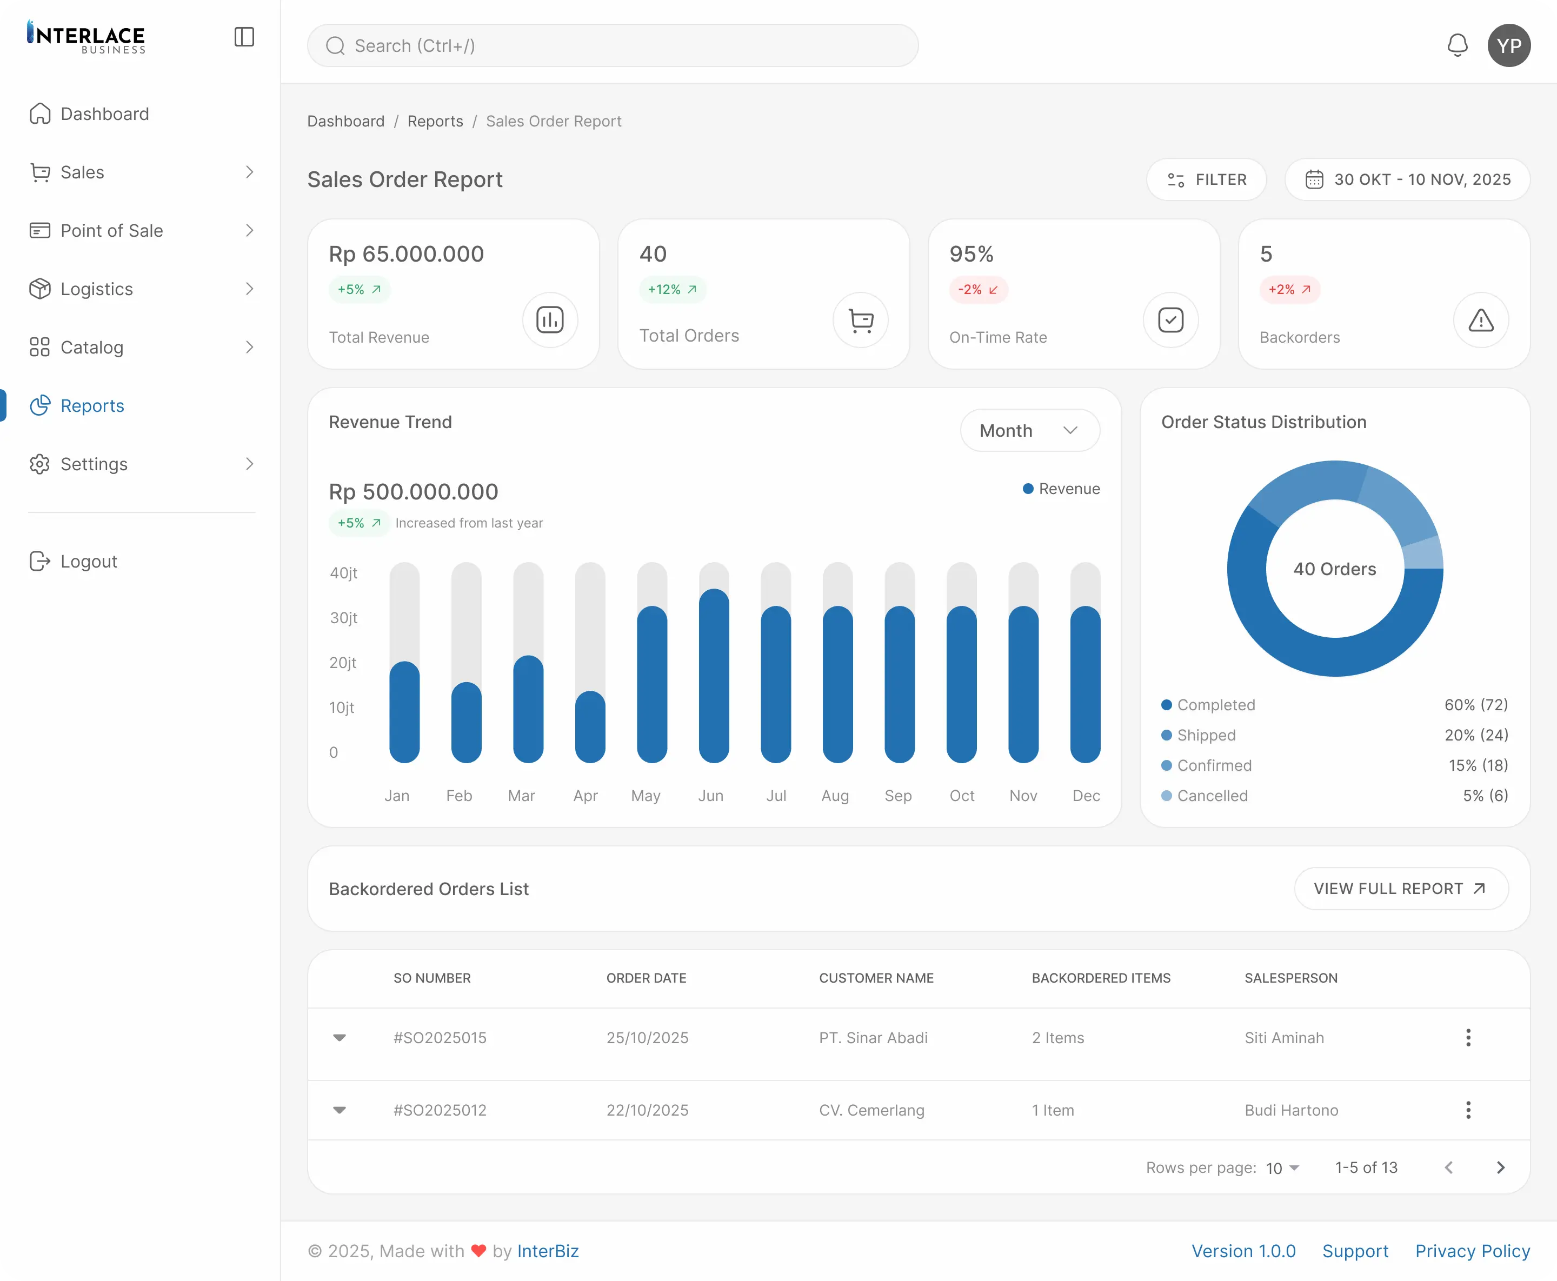Open notifications bell icon
Screen dimensions: 1557x1281
pos(1458,45)
